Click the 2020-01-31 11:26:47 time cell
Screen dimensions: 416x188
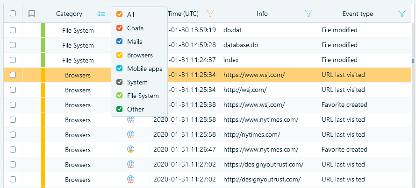click(x=184, y=150)
